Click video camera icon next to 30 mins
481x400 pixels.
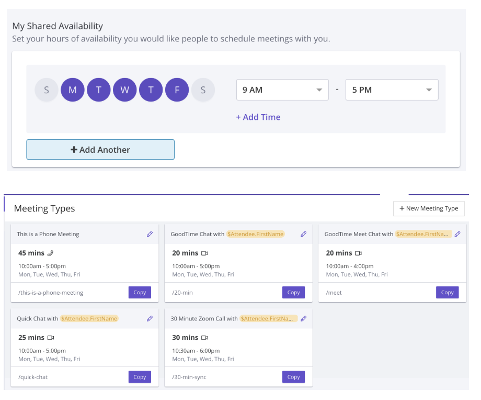point(204,338)
